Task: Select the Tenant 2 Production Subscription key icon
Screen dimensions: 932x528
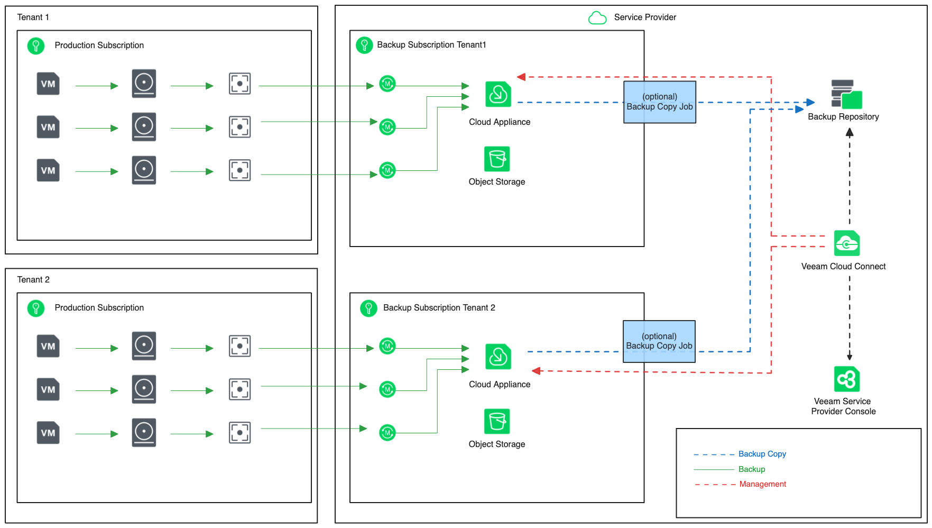Action: click(36, 308)
